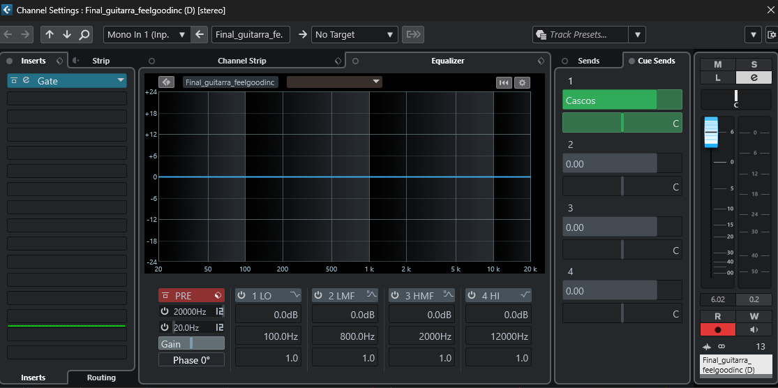
Task: Go to next channel with right arrow
Action: click(25, 34)
